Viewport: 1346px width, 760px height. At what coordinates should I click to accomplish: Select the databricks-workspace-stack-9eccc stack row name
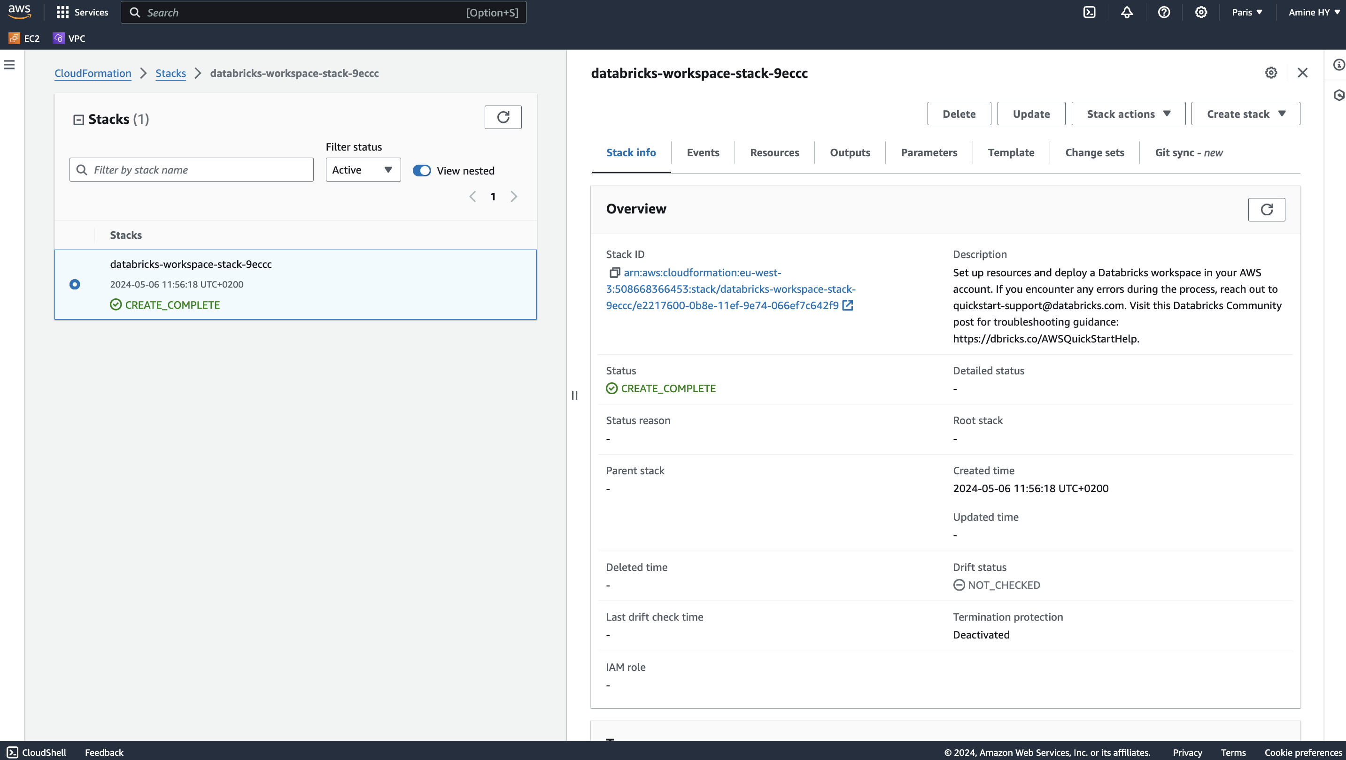tap(191, 264)
